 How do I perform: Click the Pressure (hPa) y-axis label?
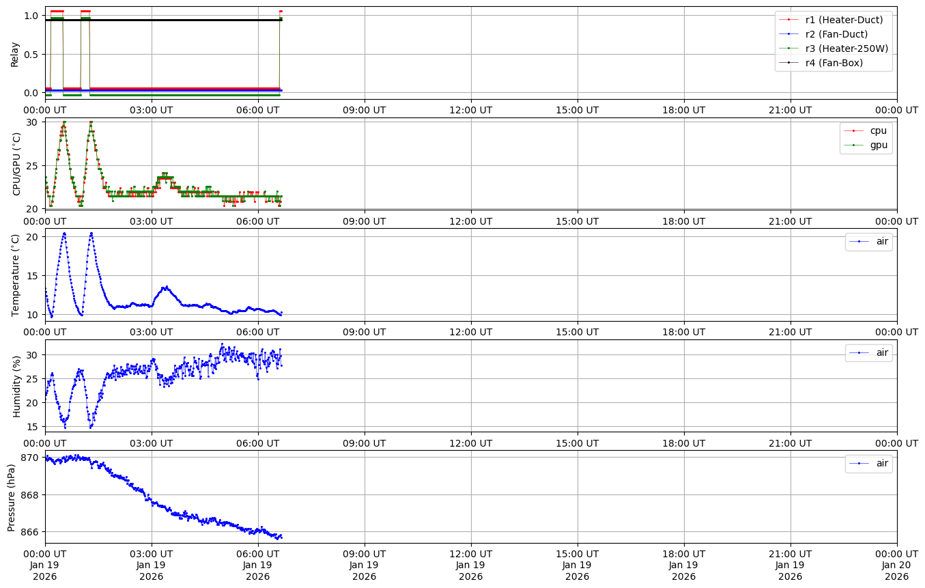point(12,496)
